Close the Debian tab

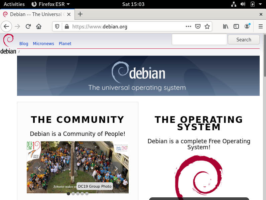(x=69, y=14)
